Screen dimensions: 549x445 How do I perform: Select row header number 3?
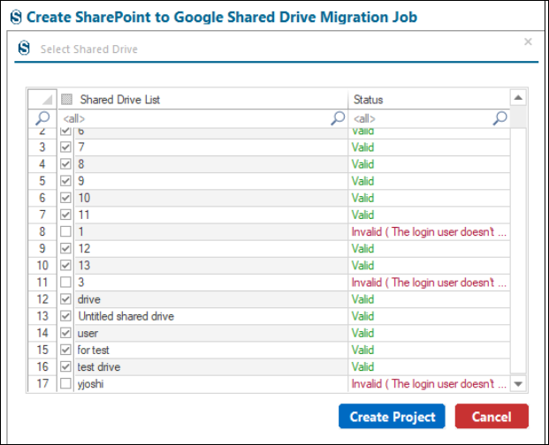(x=42, y=147)
